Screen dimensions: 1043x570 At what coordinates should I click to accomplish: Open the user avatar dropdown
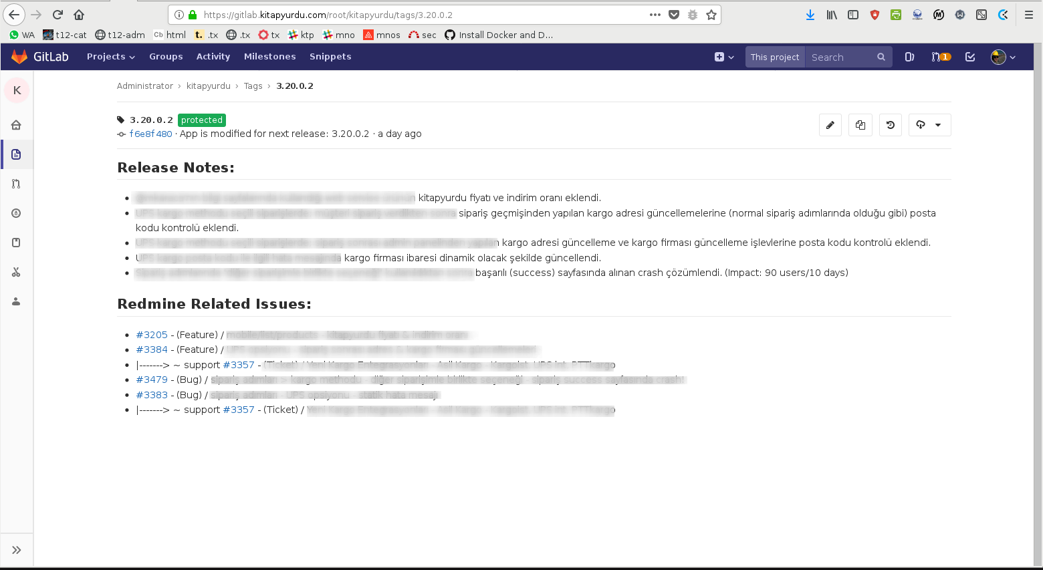tap(1003, 57)
